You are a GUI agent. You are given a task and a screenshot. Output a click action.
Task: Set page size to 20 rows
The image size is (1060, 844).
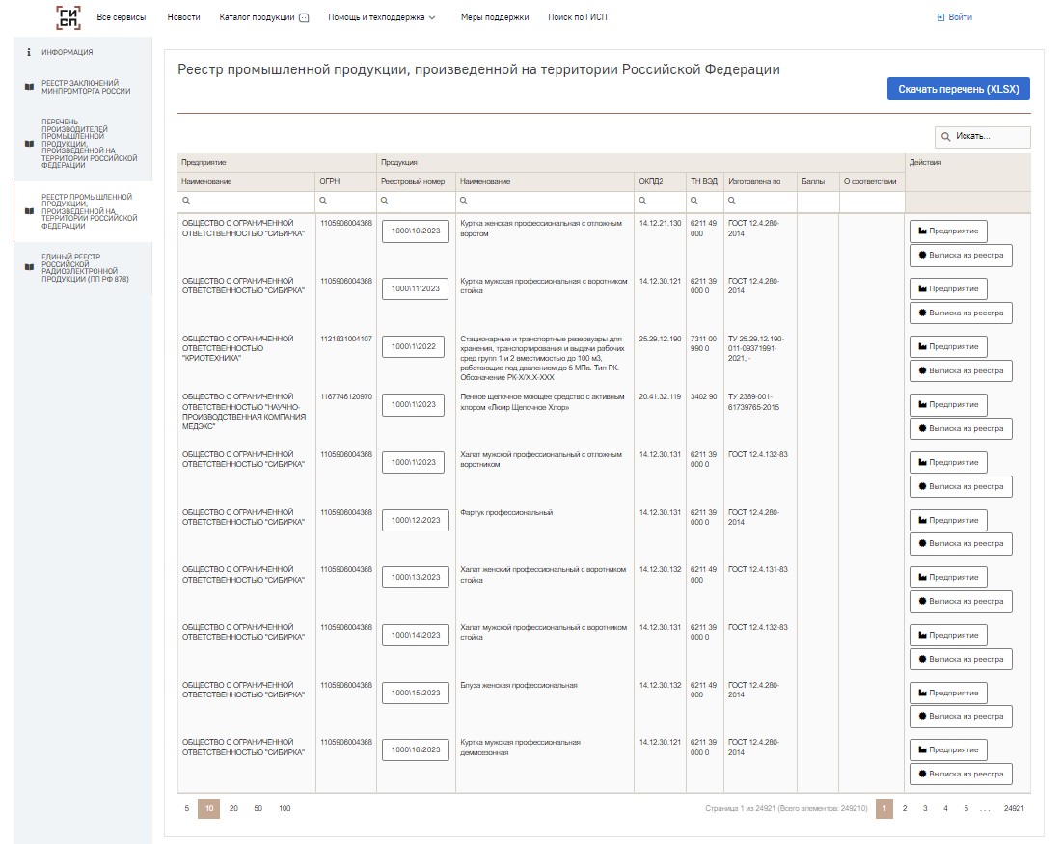click(233, 808)
